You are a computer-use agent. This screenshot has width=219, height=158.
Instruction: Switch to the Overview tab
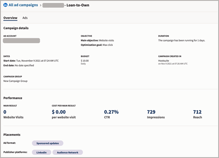pos(10,18)
